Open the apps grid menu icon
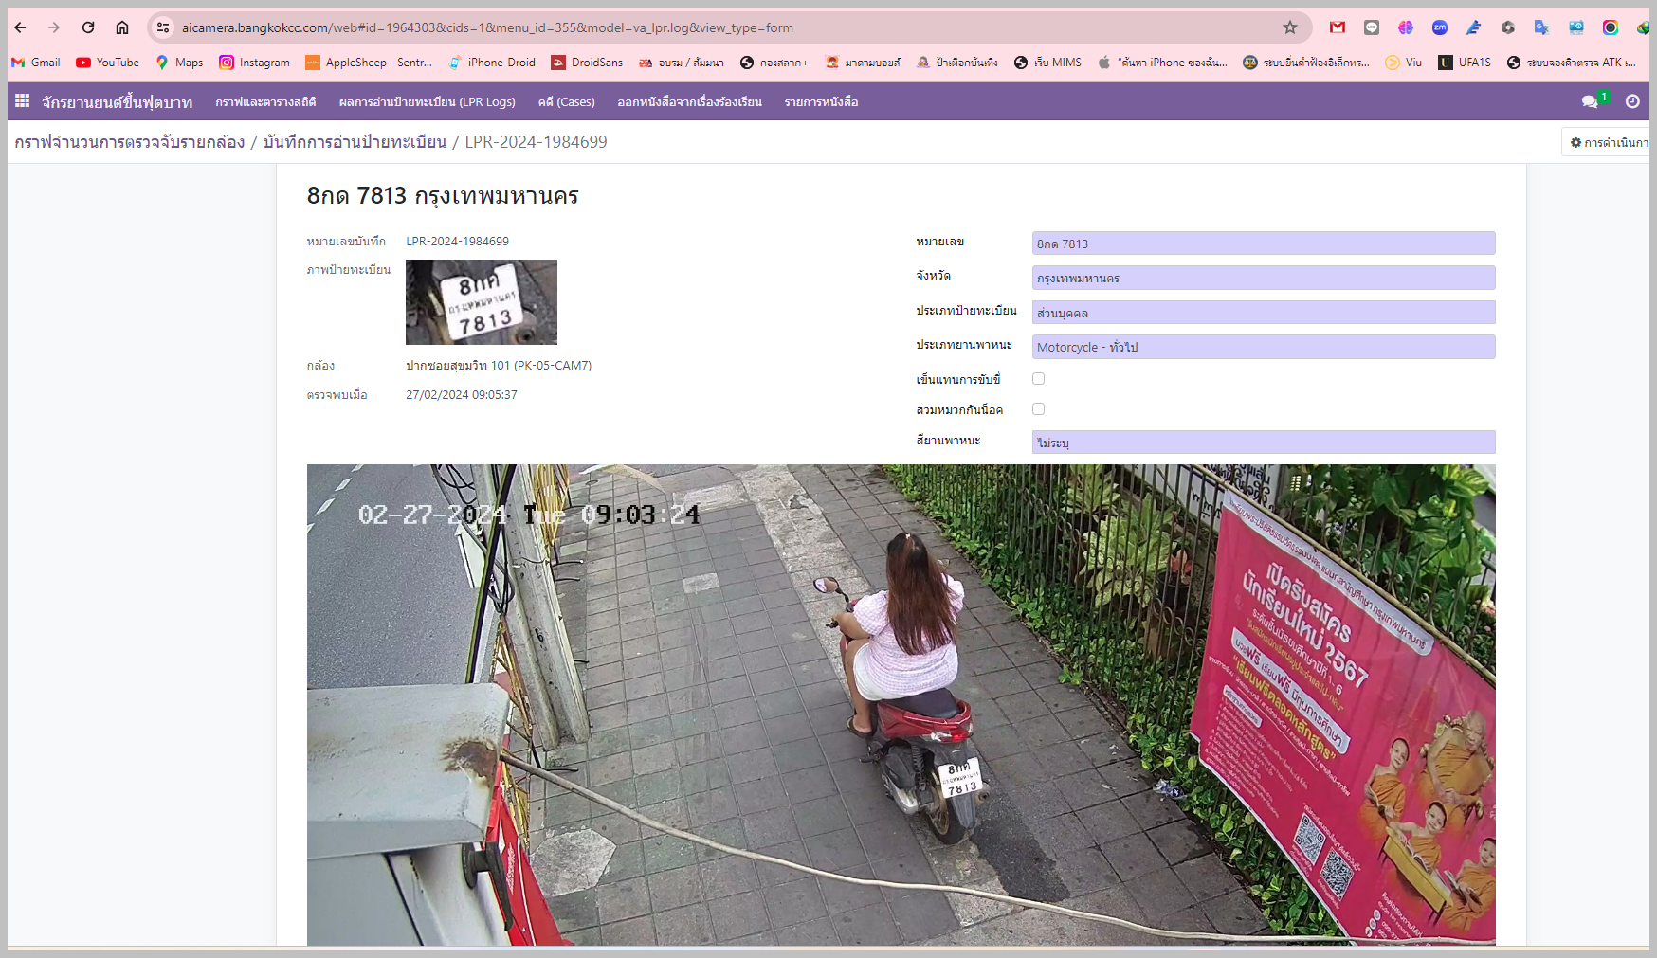Image resolution: width=1657 pixels, height=958 pixels. tap(22, 100)
